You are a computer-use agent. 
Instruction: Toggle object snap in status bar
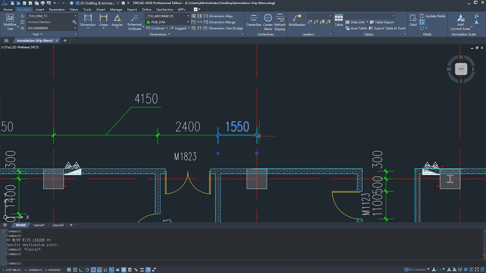pos(93,270)
